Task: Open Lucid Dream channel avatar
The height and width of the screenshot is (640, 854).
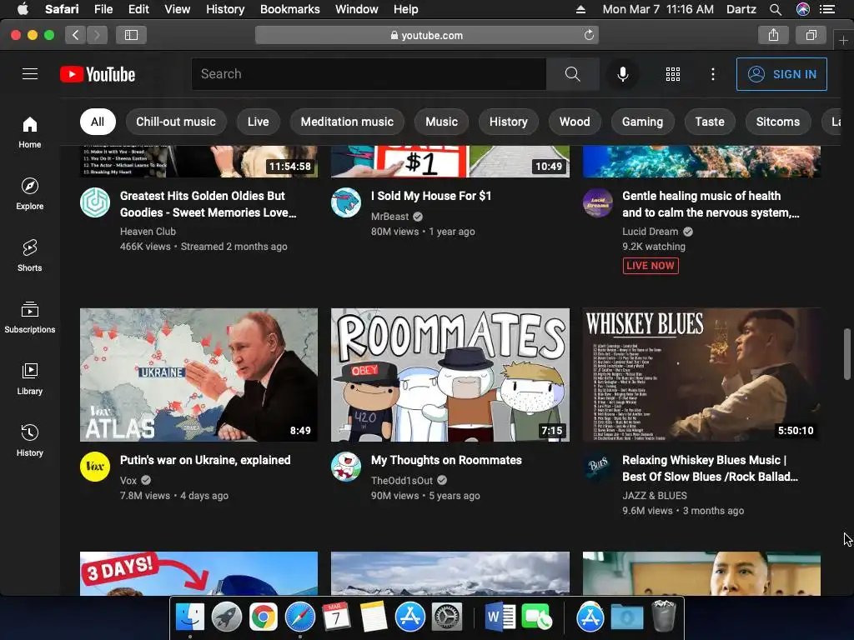Action: click(598, 202)
